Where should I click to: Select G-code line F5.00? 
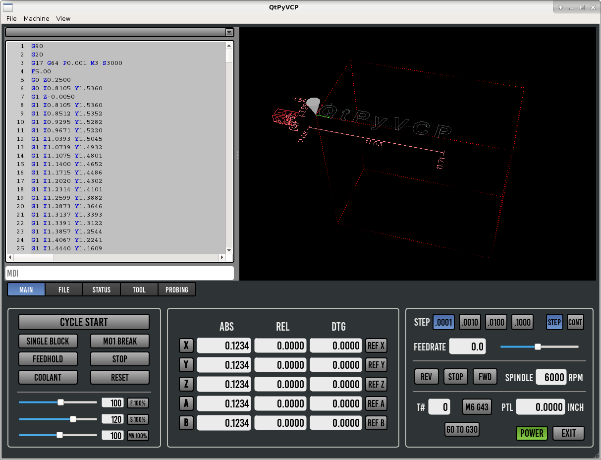(41, 71)
